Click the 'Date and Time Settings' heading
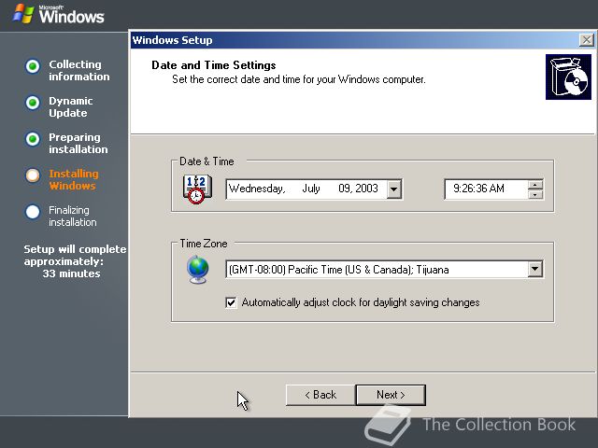This screenshot has width=598, height=448. [x=214, y=65]
